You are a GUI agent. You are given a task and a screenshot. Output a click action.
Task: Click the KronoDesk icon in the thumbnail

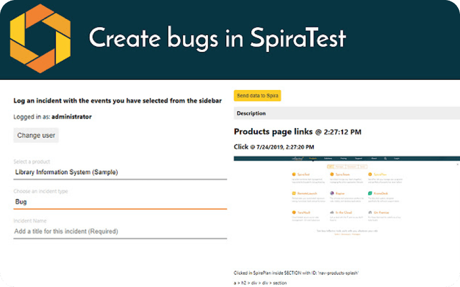click(x=370, y=194)
